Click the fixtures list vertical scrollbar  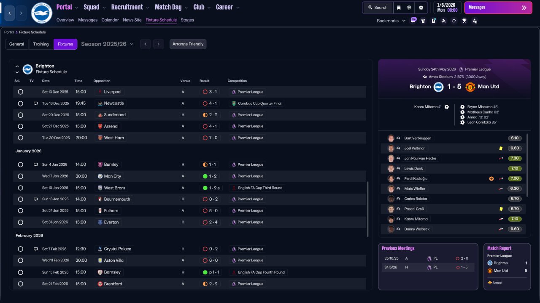click(x=368, y=209)
